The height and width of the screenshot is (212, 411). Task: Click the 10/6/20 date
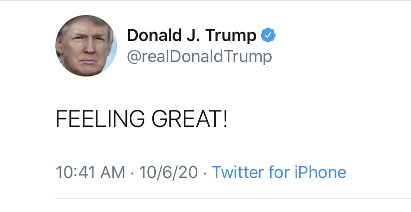[169, 172]
